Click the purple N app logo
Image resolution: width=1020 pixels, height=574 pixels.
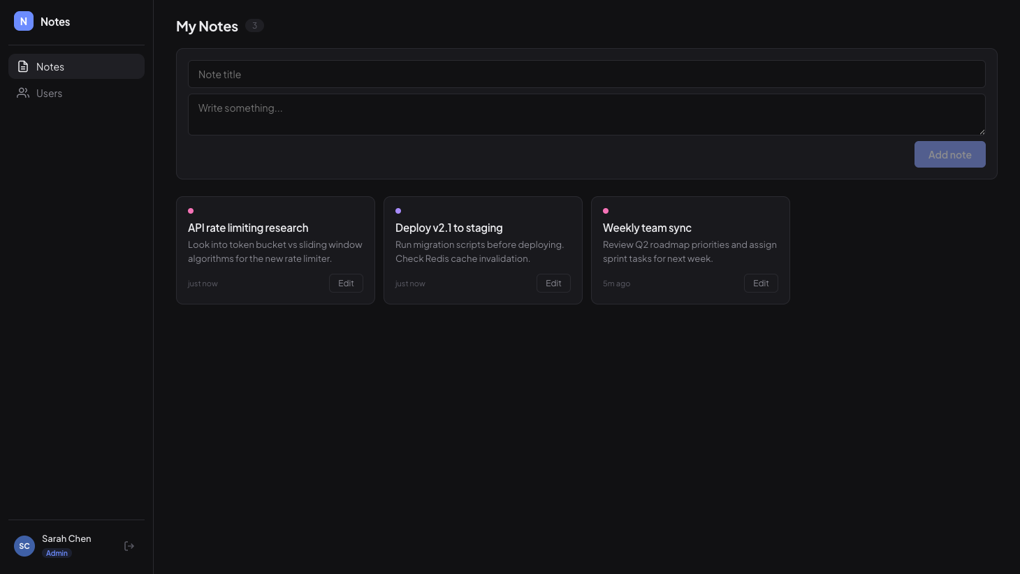(x=24, y=21)
